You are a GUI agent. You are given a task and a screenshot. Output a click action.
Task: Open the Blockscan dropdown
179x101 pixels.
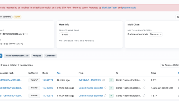156,34
